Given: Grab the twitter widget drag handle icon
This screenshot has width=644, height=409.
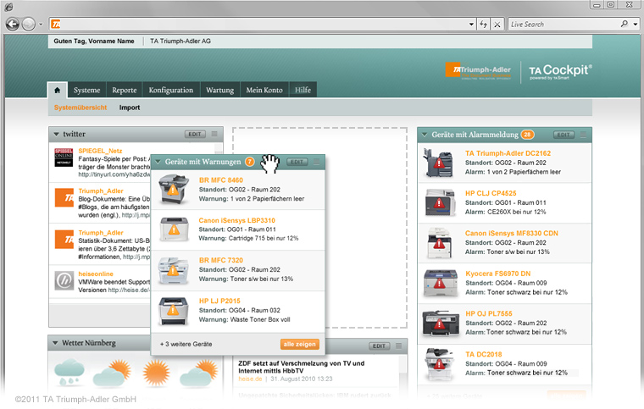Looking at the screenshot, I should 214,134.
